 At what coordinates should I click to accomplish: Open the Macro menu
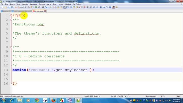(49, 4)
